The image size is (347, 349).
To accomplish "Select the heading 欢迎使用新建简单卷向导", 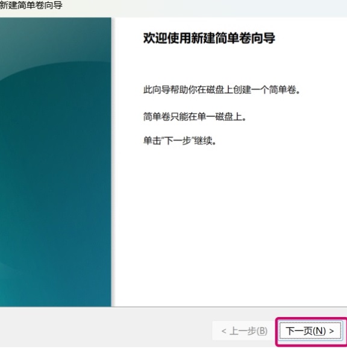I will [209, 38].
